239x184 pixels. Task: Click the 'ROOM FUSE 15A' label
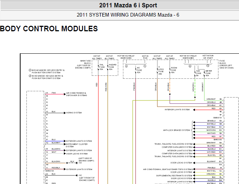174,70
